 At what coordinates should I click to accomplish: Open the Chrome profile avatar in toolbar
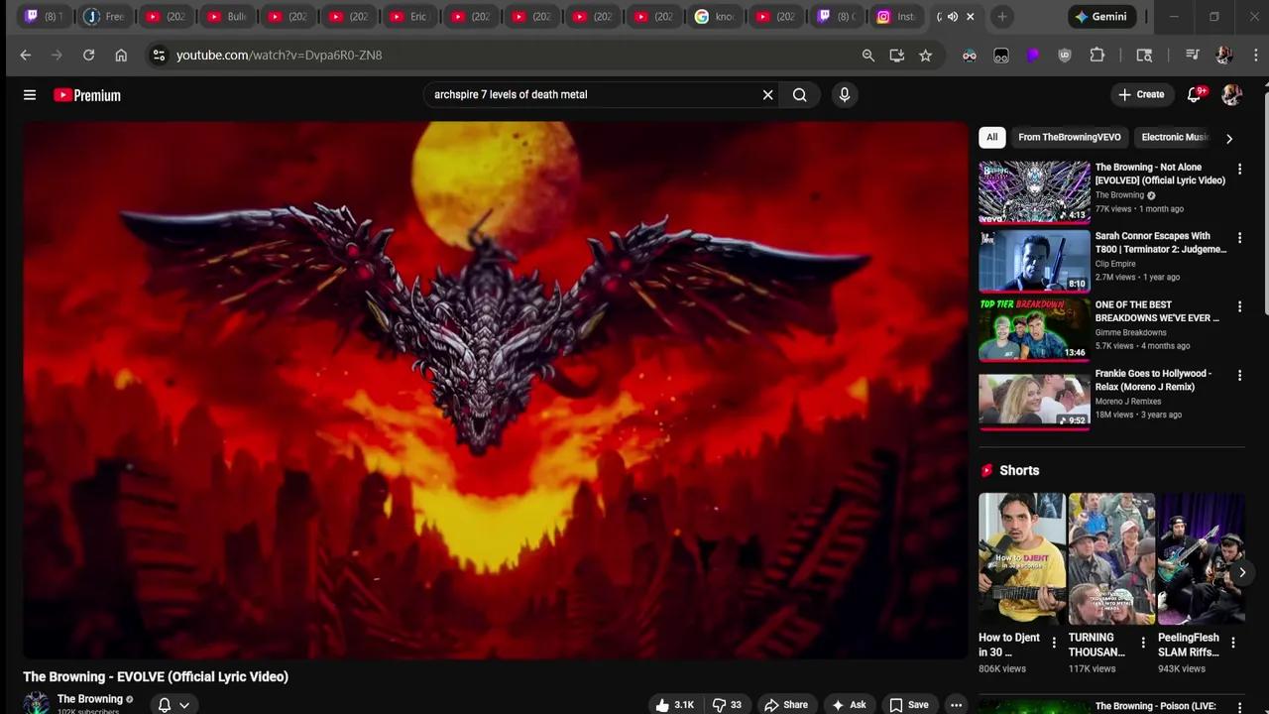pyautogui.click(x=1224, y=56)
